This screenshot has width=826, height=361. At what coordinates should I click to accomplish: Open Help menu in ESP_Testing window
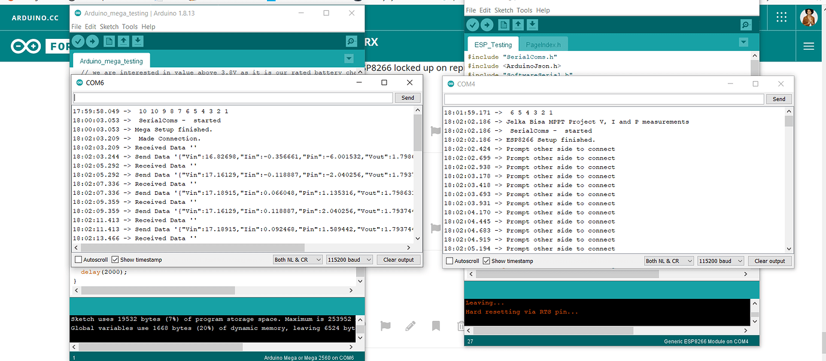(543, 10)
